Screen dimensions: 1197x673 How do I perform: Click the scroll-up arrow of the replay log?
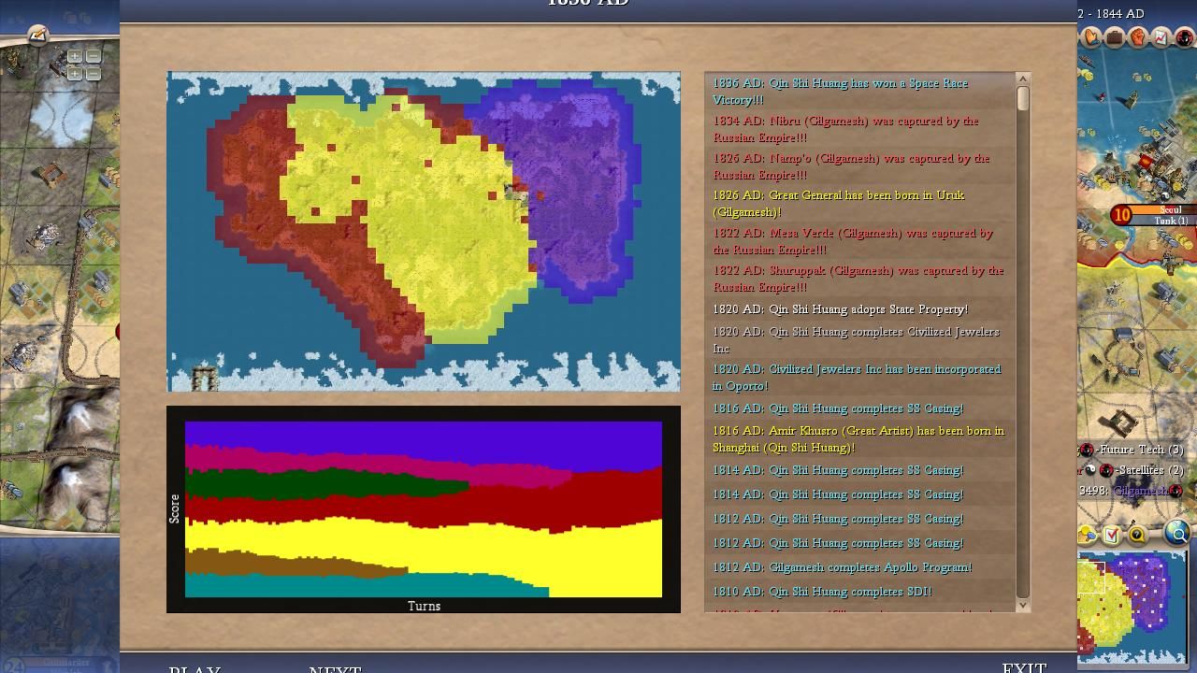[x=1022, y=79]
